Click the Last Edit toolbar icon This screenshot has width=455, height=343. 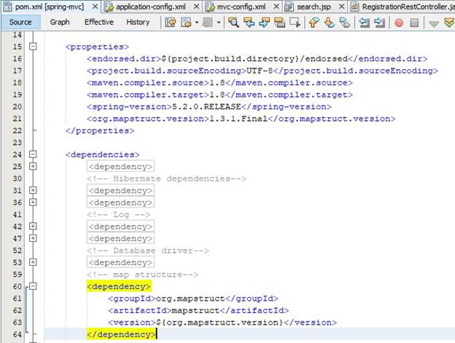(171, 23)
